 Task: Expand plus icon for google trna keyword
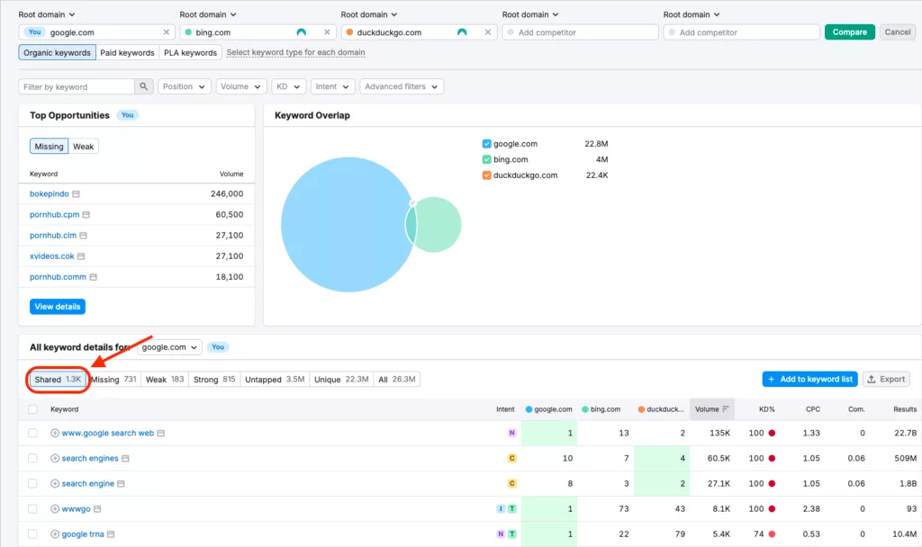tap(55, 534)
